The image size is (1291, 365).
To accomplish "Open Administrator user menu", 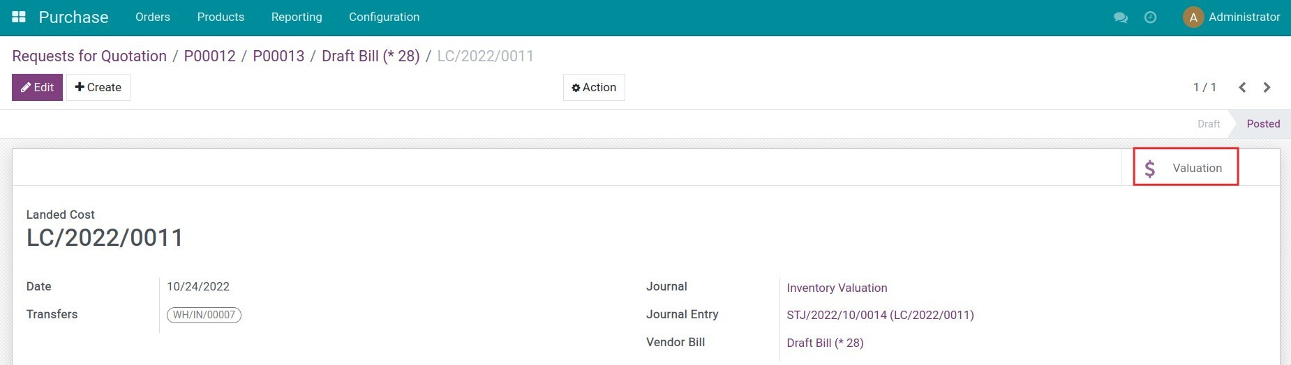I will pos(1244,17).
